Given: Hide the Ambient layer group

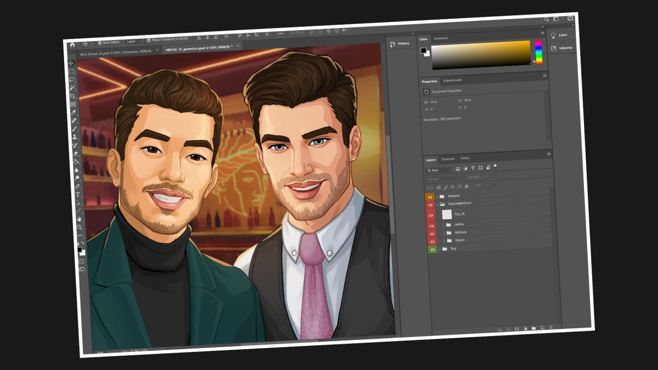Looking at the screenshot, I should click(430, 197).
